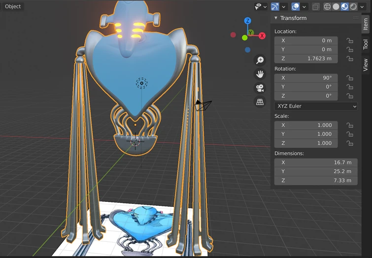The width and height of the screenshot is (372, 258).
Task: Lock the Scale X axis
Action: pyautogui.click(x=350, y=125)
